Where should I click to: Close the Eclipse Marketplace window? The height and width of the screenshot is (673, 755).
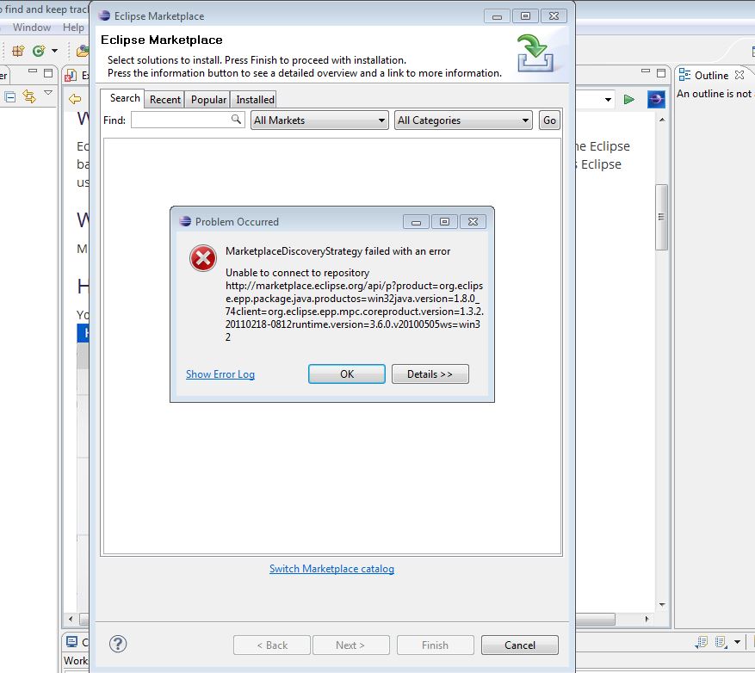(554, 15)
